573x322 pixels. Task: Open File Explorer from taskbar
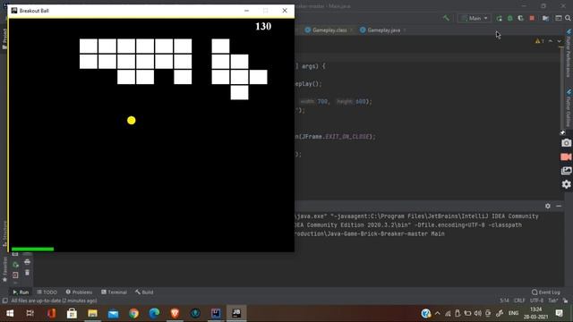pos(92,313)
